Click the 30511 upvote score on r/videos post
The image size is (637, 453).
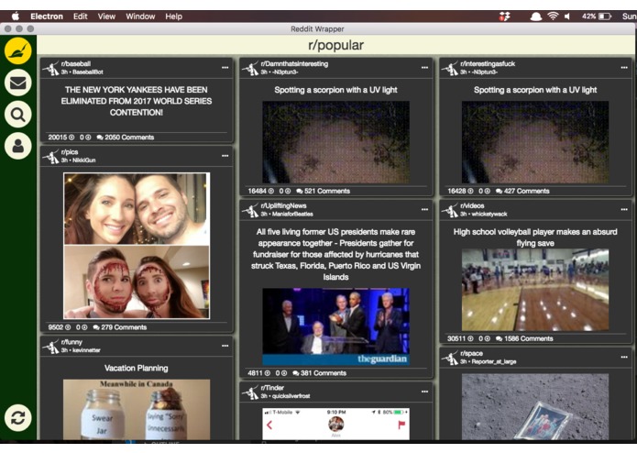tap(460, 338)
